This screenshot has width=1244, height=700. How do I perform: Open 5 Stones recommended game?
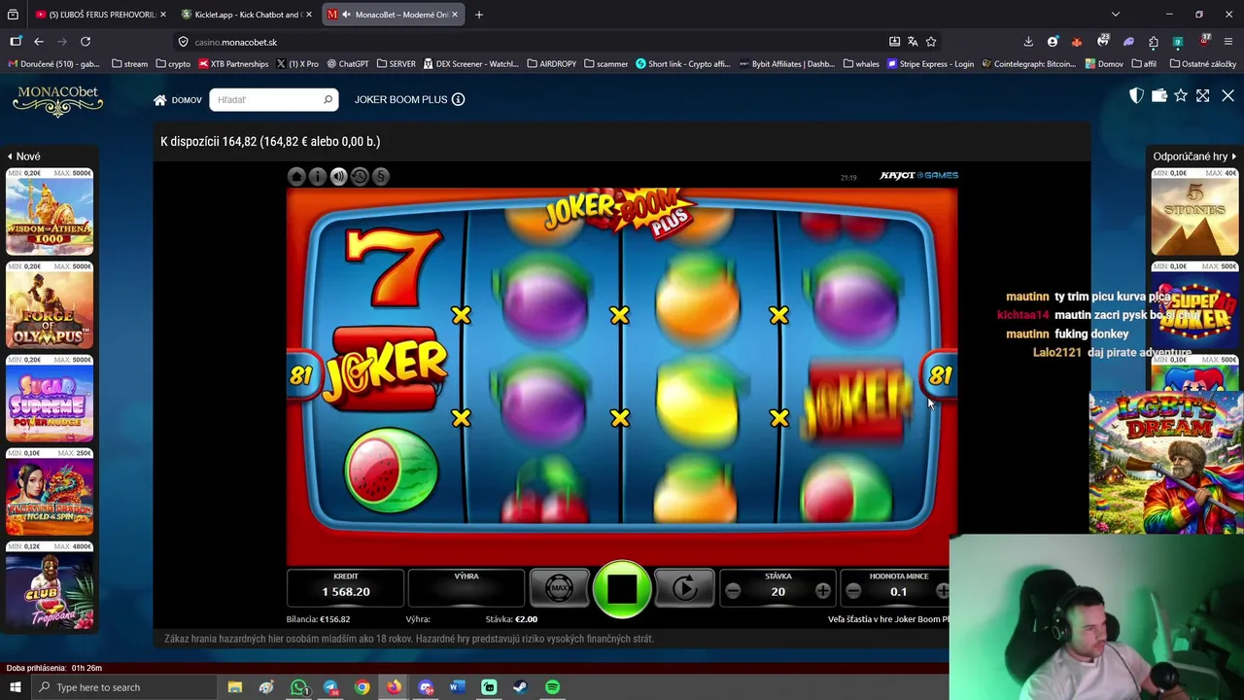(1194, 211)
